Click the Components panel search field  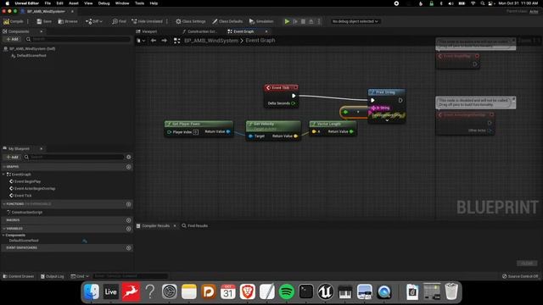tap(78, 39)
